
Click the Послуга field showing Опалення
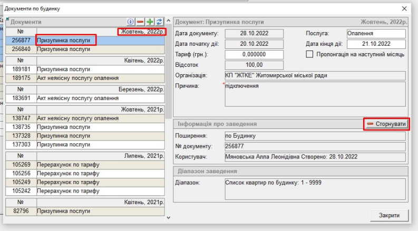point(375,34)
